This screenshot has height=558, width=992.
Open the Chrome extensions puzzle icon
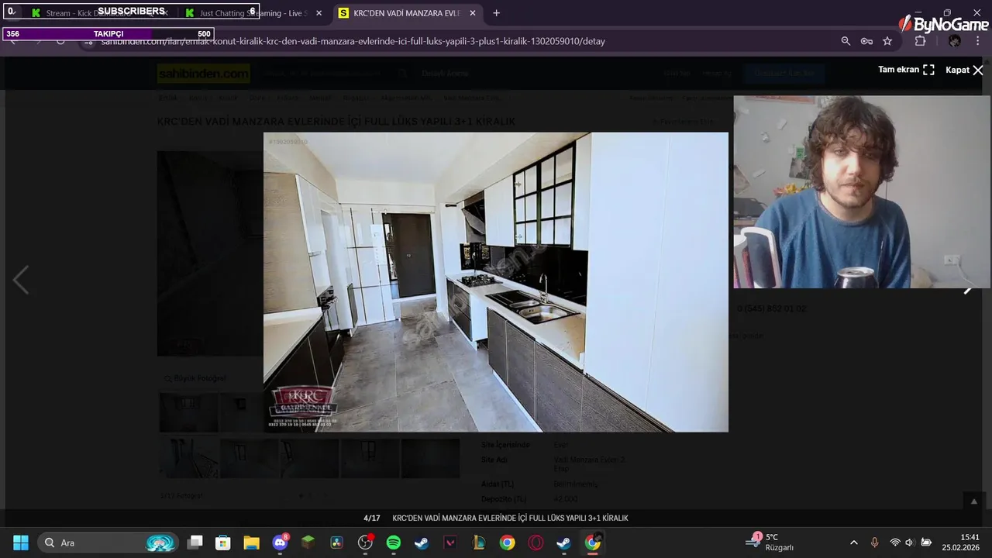pos(920,41)
